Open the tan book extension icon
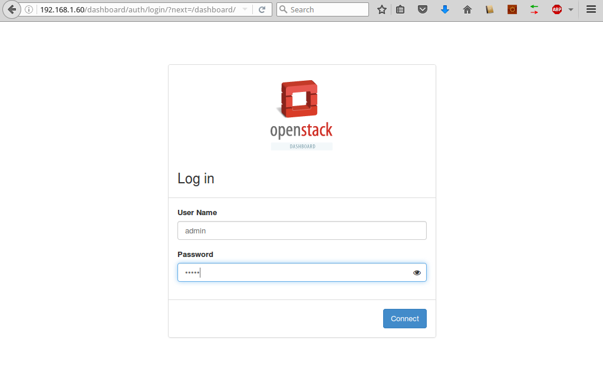The image size is (603, 379). pos(490,9)
